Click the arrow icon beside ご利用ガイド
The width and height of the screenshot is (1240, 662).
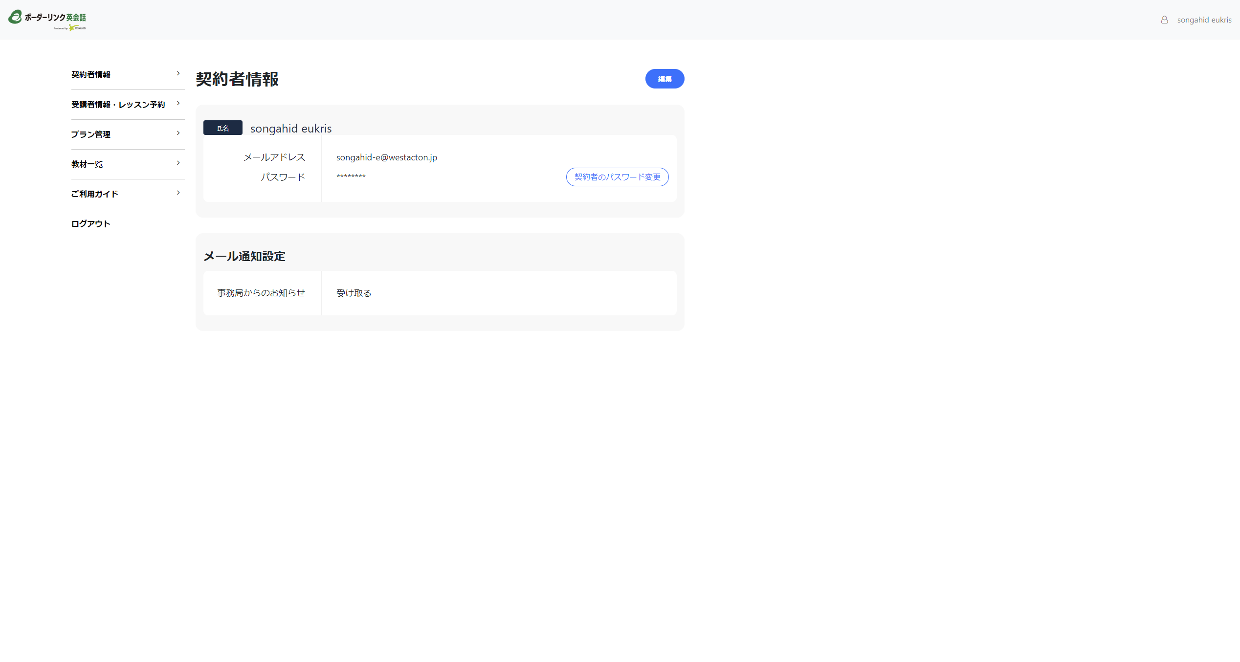point(178,193)
